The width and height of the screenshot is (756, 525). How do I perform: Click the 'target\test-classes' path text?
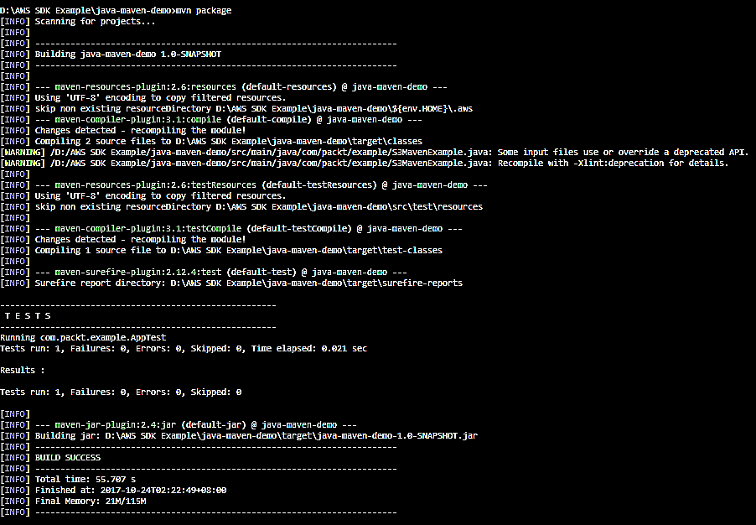[x=397, y=250]
